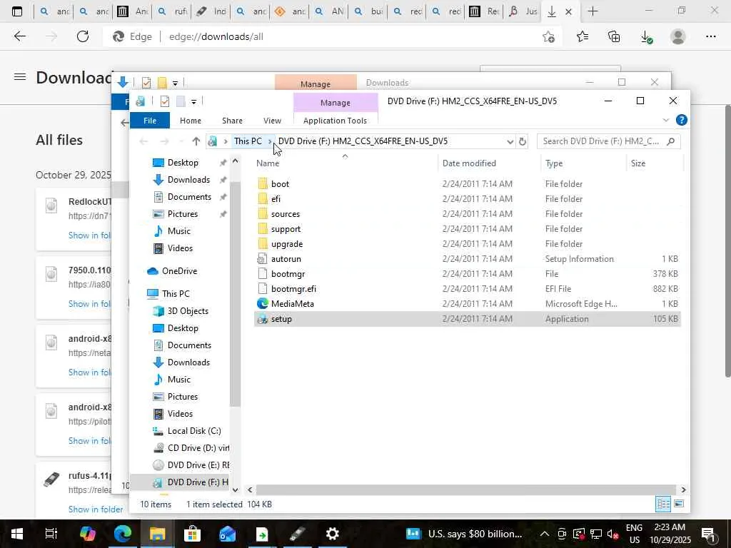Select the autorun setup information file
Viewport: 731px width, 548px height.
pos(286,258)
